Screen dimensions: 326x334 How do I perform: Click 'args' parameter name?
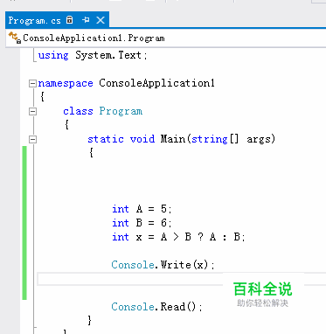click(259, 139)
